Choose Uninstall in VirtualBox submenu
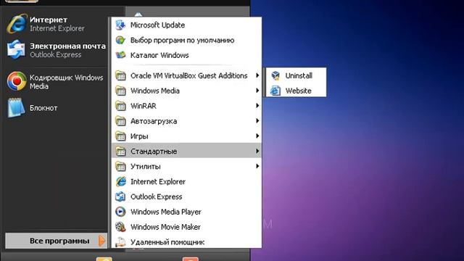Screen dimensions: 464x261 (x=297, y=75)
